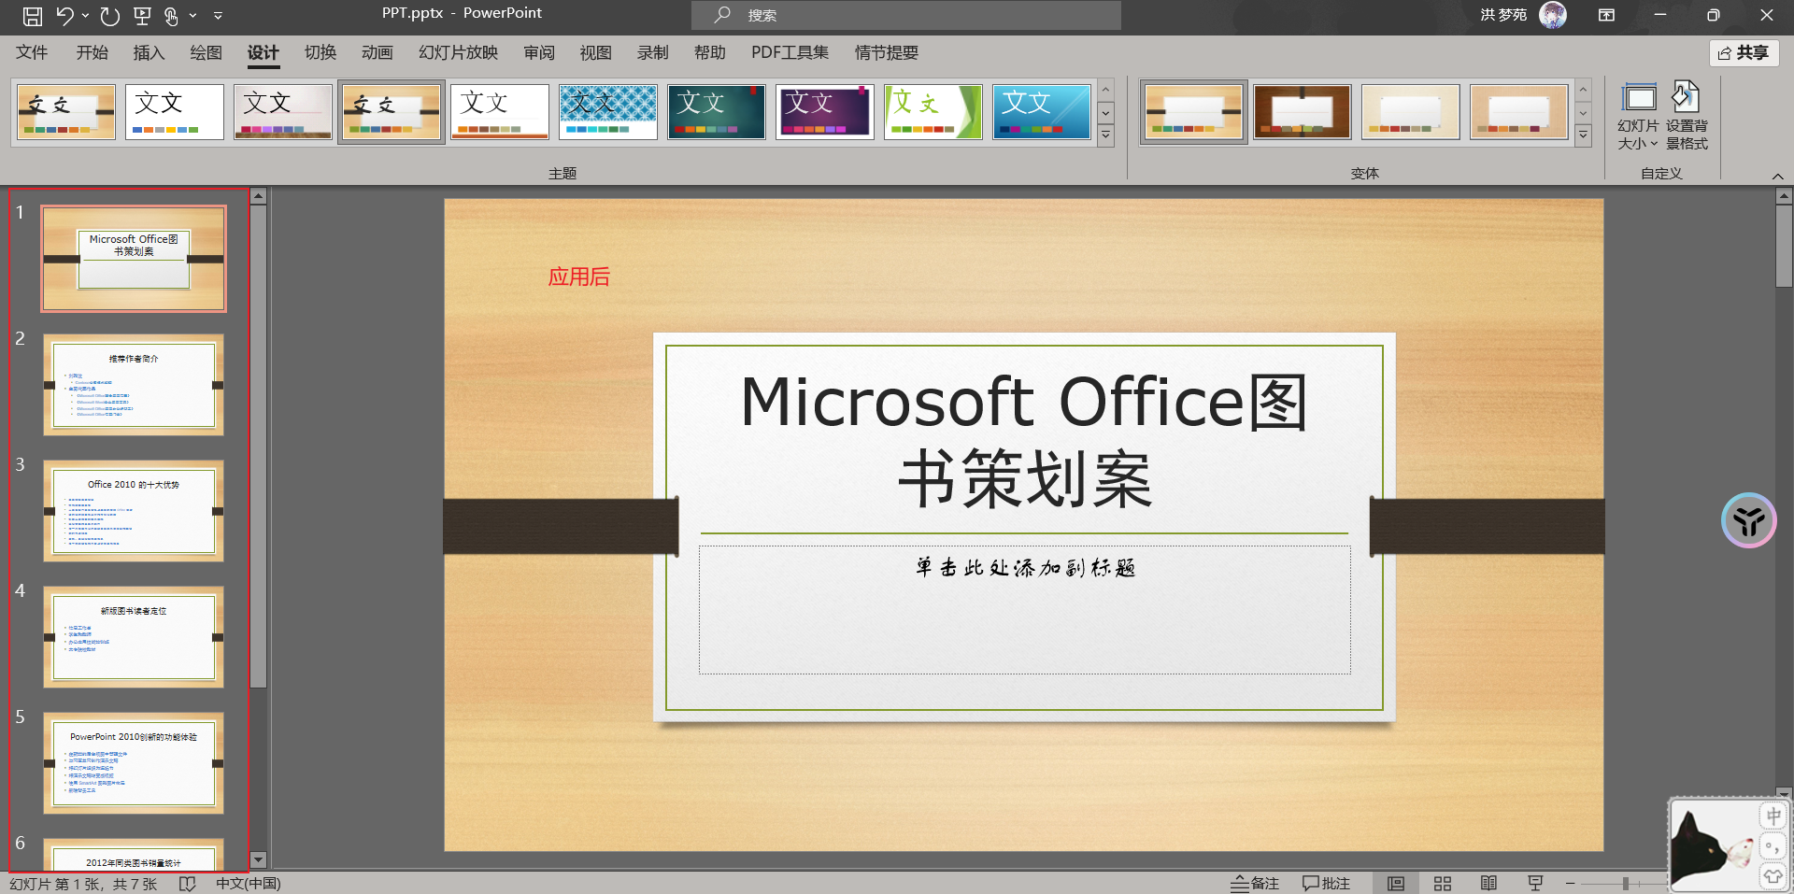The width and height of the screenshot is (1794, 894).
Task: Open the 审阅 tab
Action: click(x=539, y=52)
